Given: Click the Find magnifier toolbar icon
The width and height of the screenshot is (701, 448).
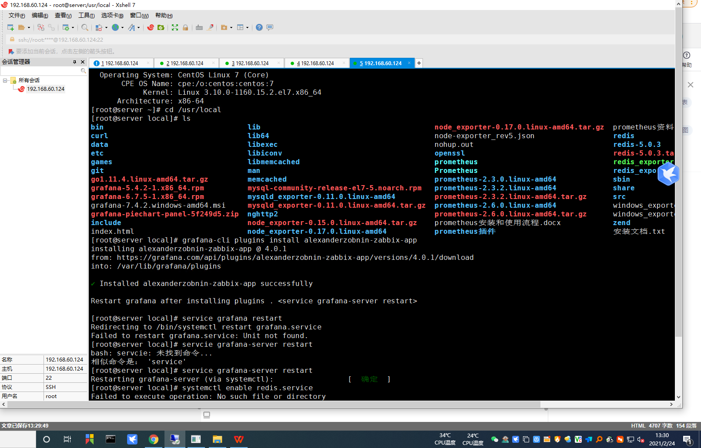Looking at the screenshot, I should click(x=85, y=27).
